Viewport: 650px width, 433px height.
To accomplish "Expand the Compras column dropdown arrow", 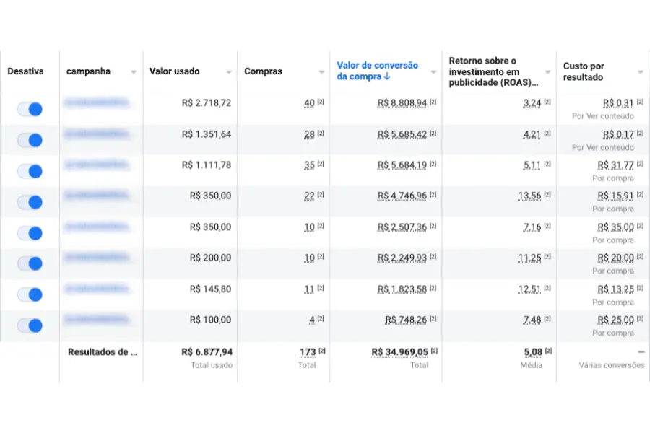I will [x=322, y=72].
